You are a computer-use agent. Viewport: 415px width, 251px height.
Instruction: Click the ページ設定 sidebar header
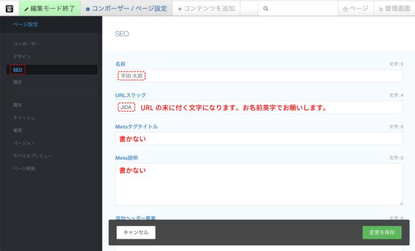click(x=26, y=25)
